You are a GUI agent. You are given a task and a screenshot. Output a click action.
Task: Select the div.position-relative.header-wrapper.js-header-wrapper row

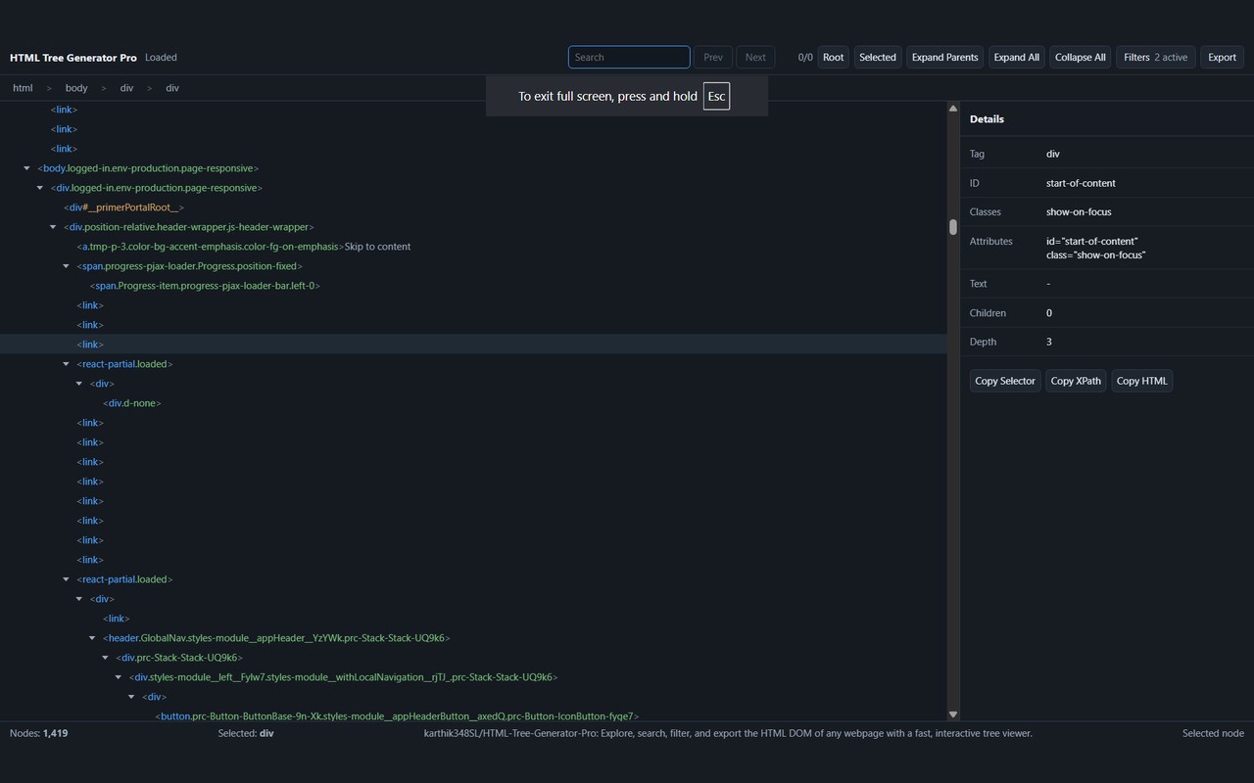point(474,227)
